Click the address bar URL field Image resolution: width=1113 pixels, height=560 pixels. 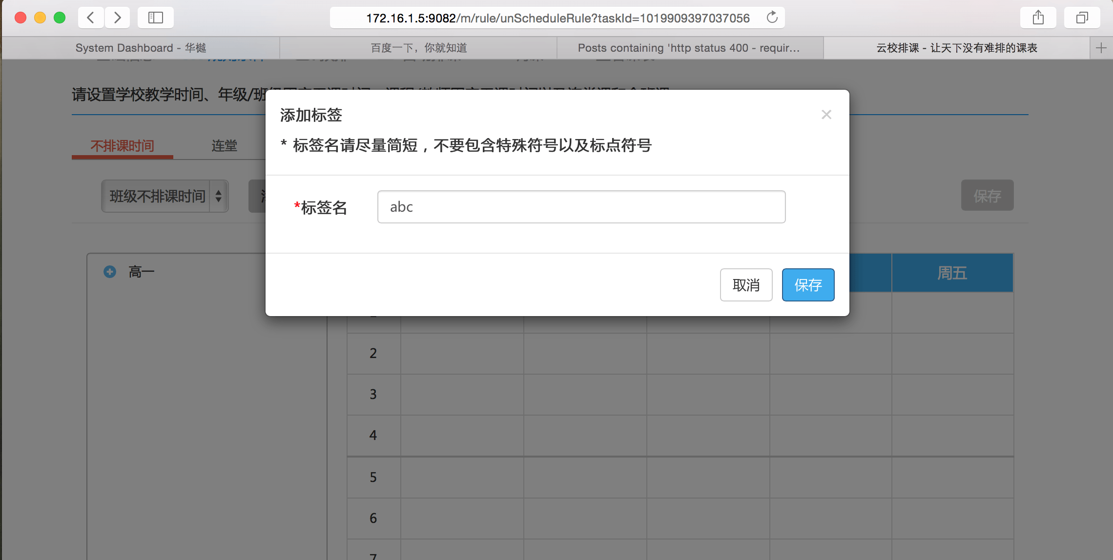click(556, 18)
